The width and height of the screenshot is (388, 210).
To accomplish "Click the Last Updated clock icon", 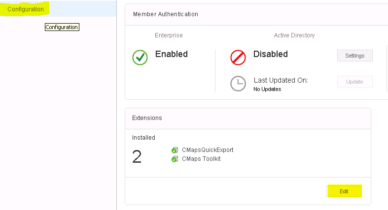I will [238, 84].
